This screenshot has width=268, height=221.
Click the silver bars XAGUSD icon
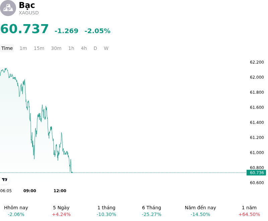[x=8, y=8]
